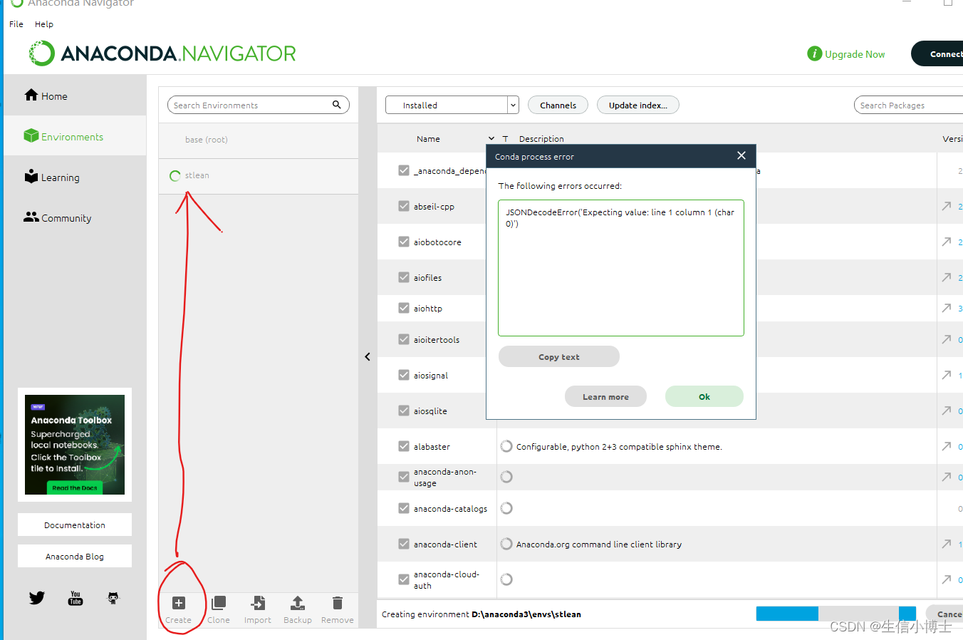Uncheck the aiofiles package checkbox
The height and width of the screenshot is (640, 963).
point(404,277)
